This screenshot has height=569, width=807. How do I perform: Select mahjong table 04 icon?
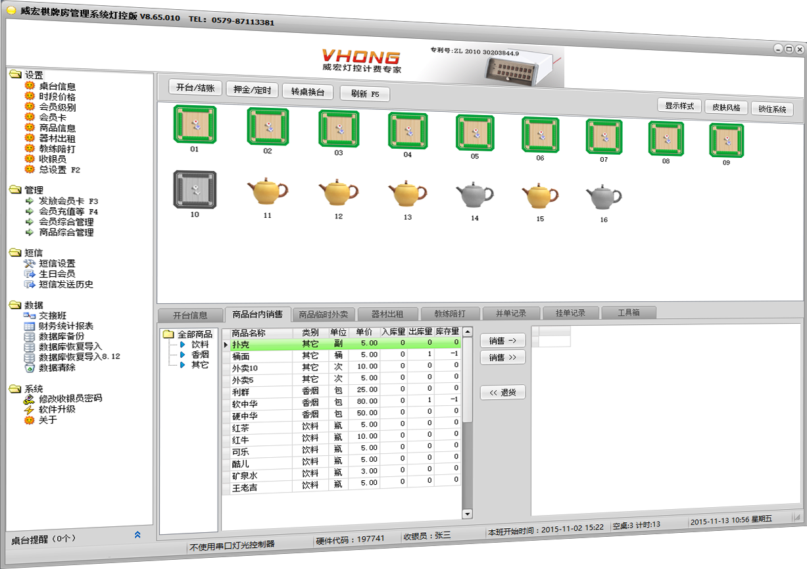pyautogui.click(x=408, y=130)
